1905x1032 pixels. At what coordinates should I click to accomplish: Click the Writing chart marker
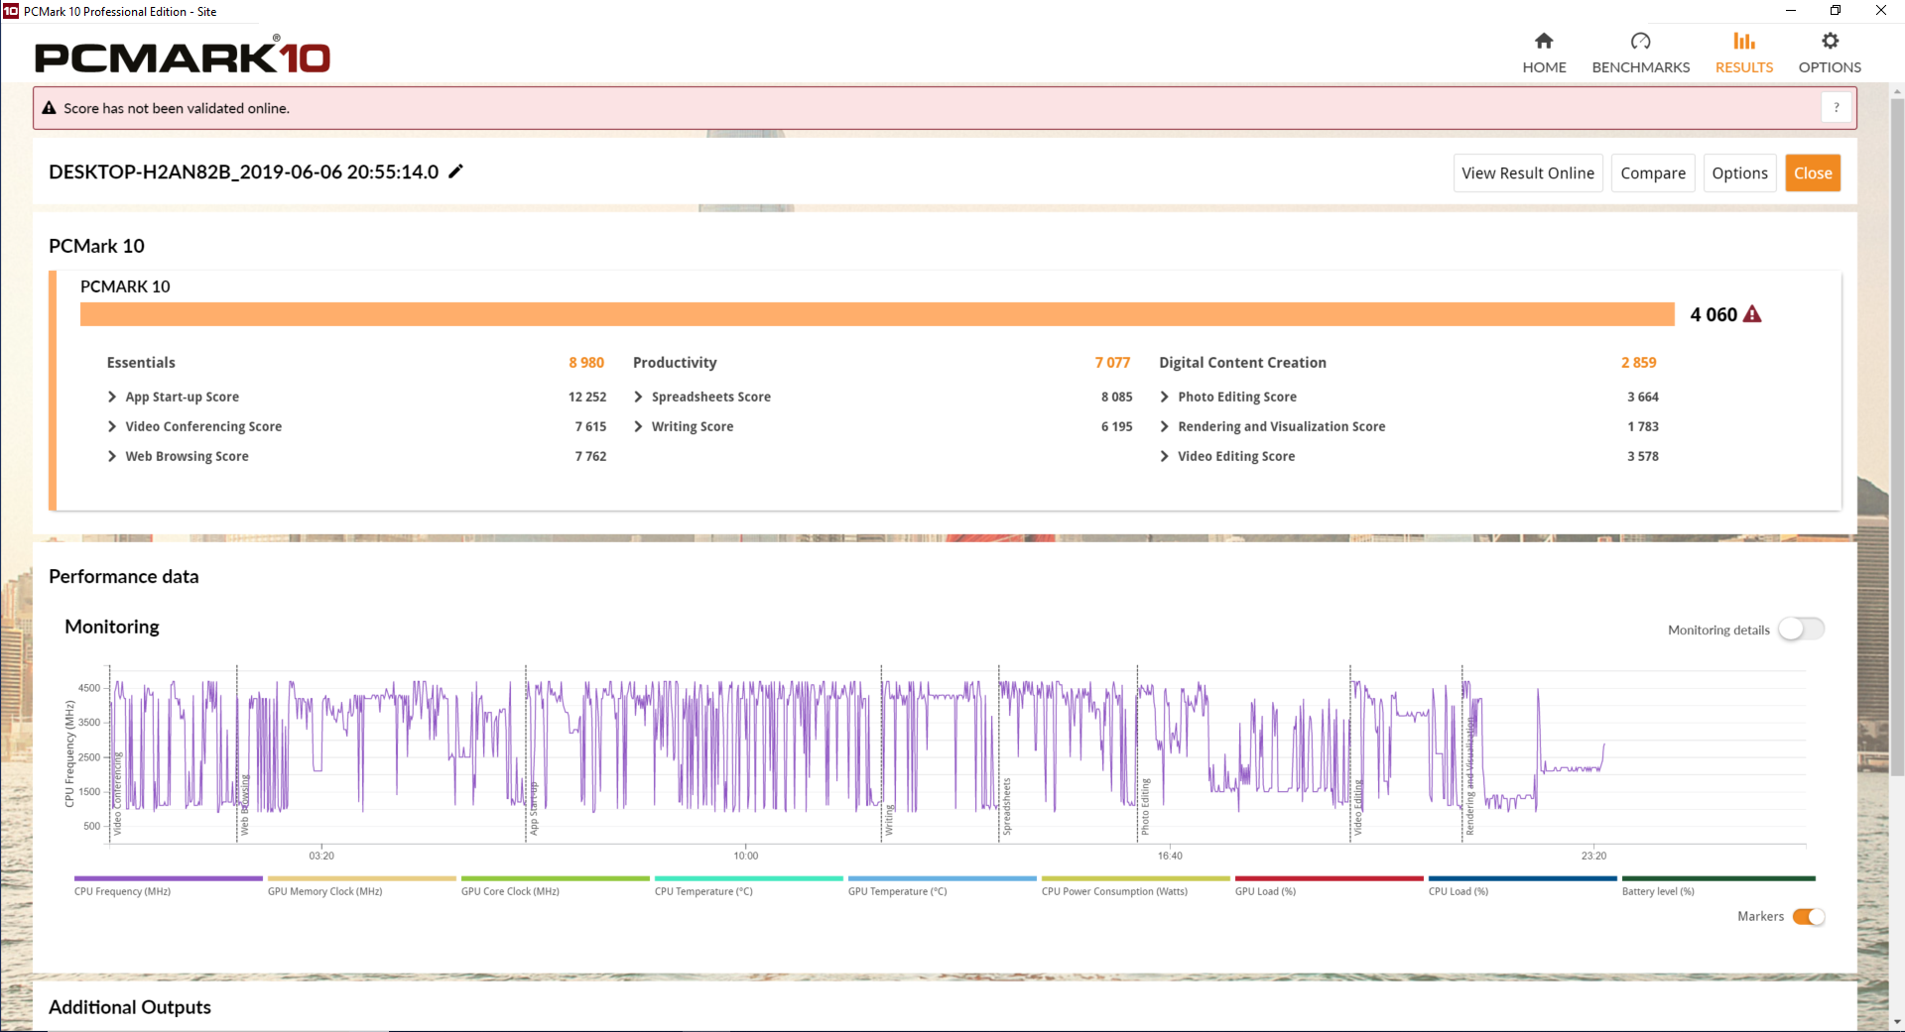[x=889, y=820]
